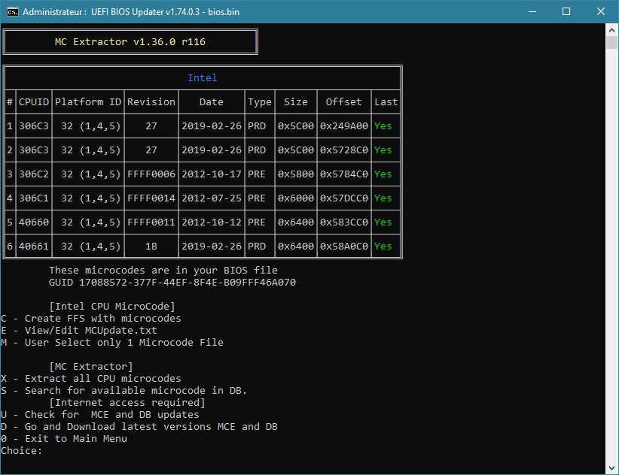The height and width of the screenshot is (475, 619).
Task: Click the 'CPUID' column header
Action: [34, 102]
